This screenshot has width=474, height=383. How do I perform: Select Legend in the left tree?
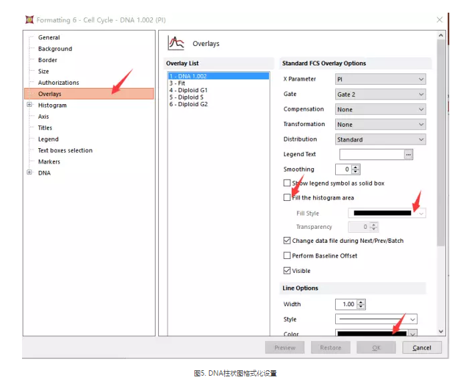pos(48,139)
